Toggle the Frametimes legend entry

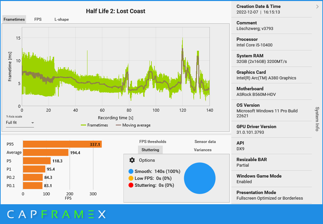tap(94, 125)
